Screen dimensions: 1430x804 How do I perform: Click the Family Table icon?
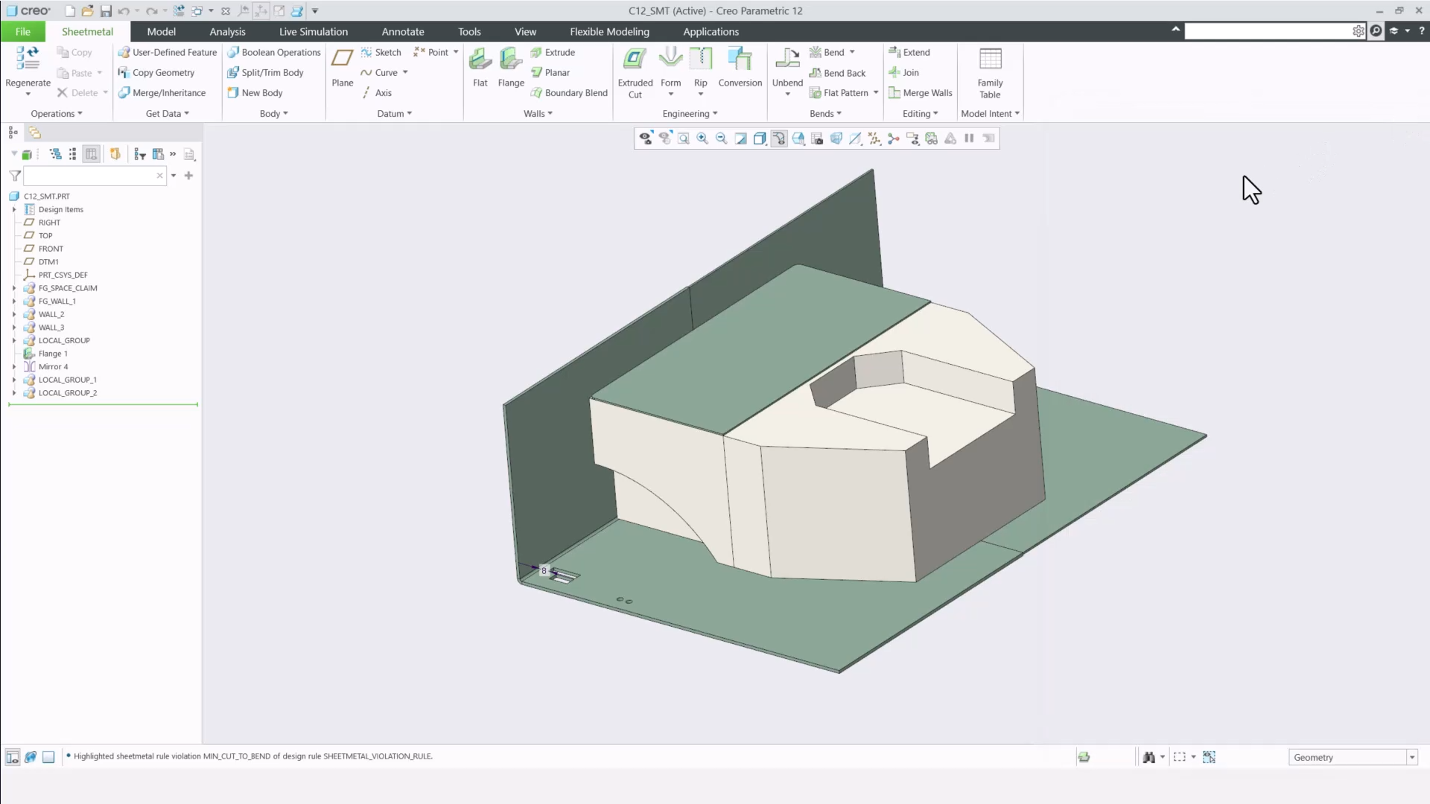pyautogui.click(x=991, y=73)
